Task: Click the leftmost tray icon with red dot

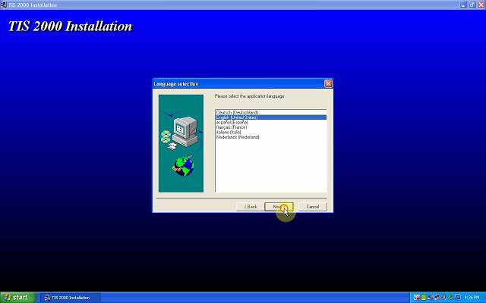Action: click(417, 298)
